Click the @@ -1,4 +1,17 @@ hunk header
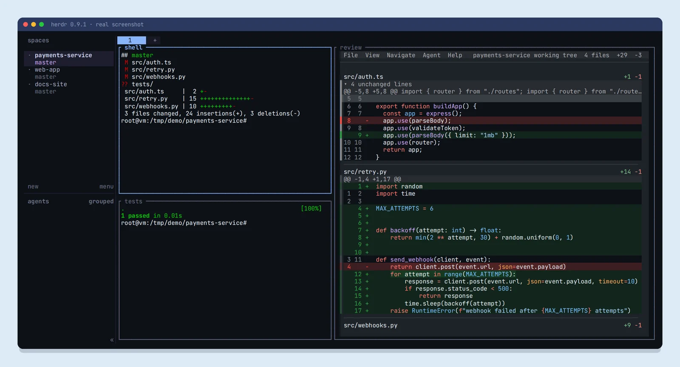680x367 pixels. (372, 179)
